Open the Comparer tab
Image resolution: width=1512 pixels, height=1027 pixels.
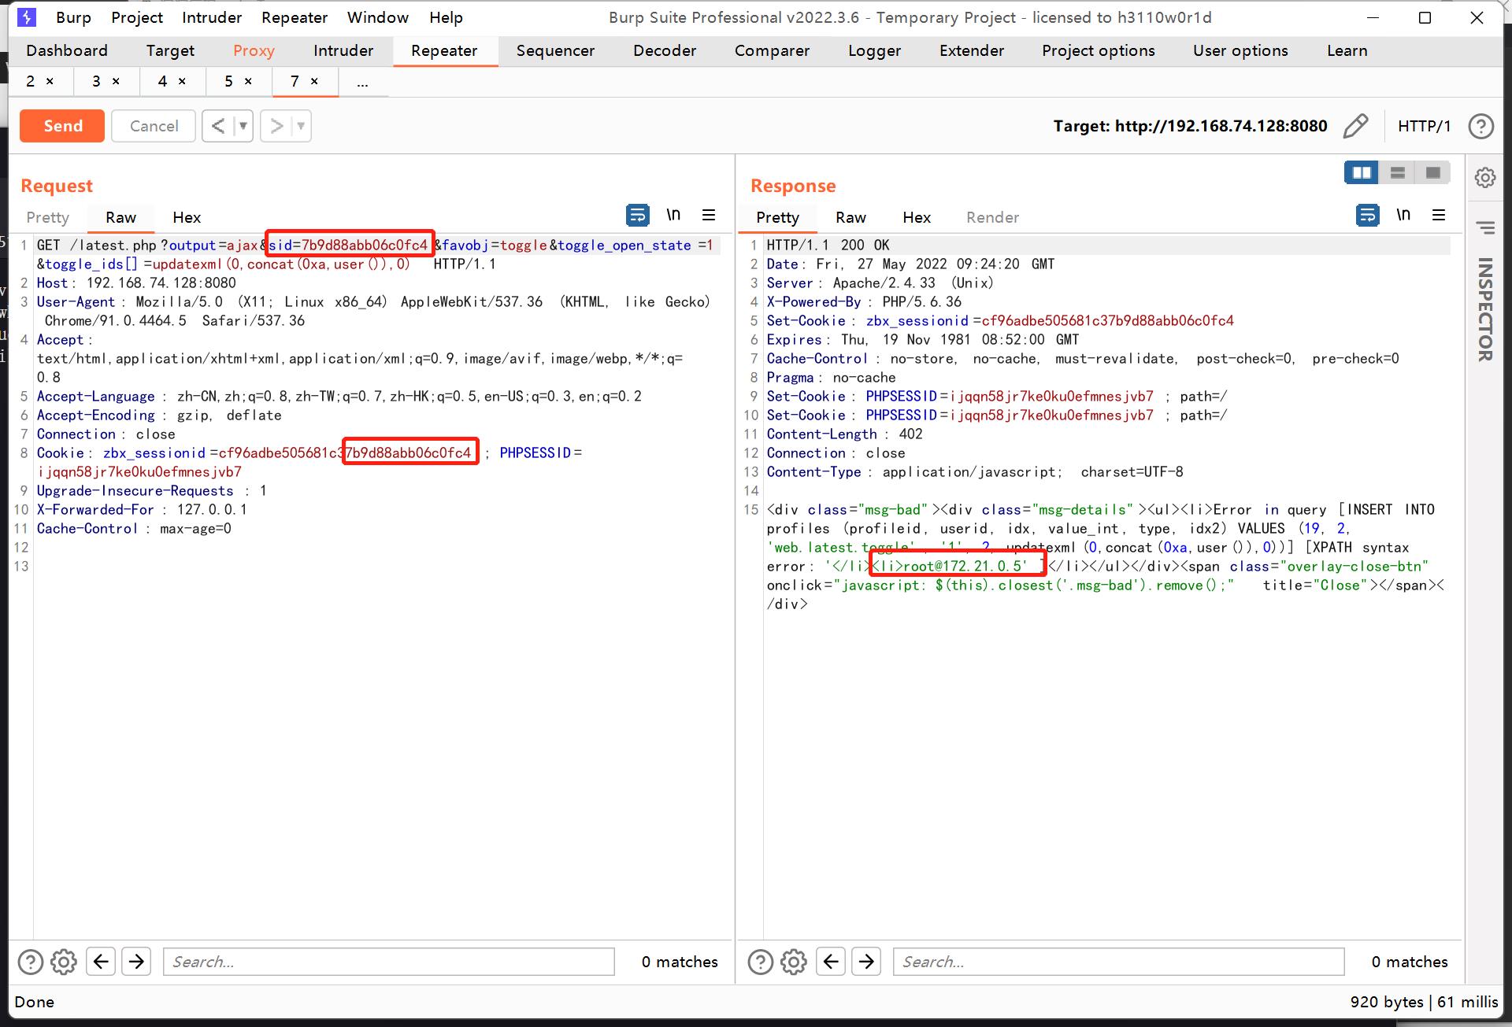[x=772, y=50]
